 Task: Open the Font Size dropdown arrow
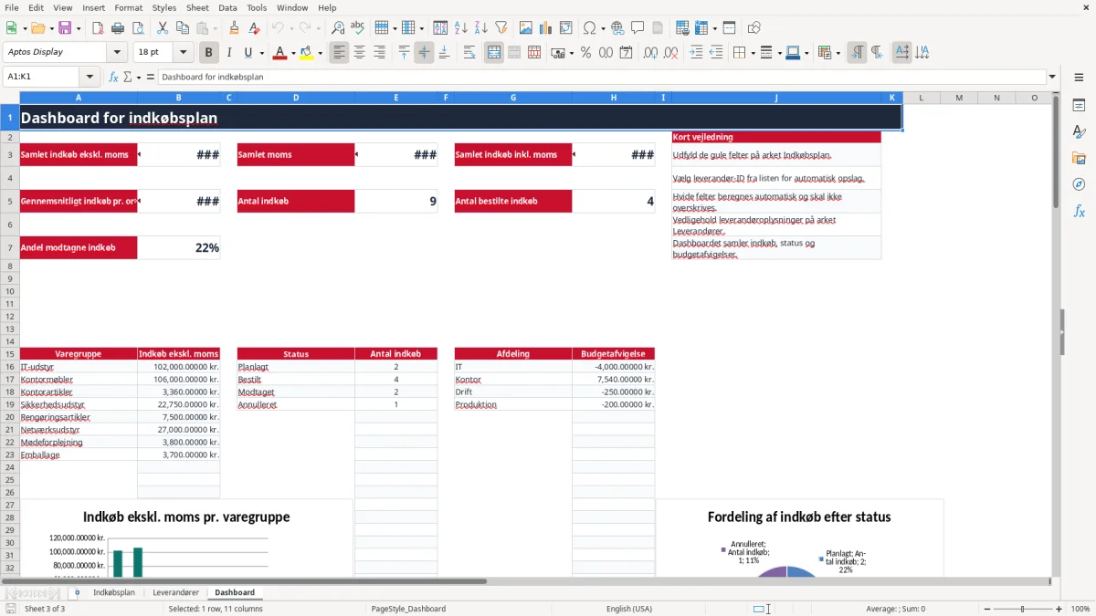pos(183,52)
